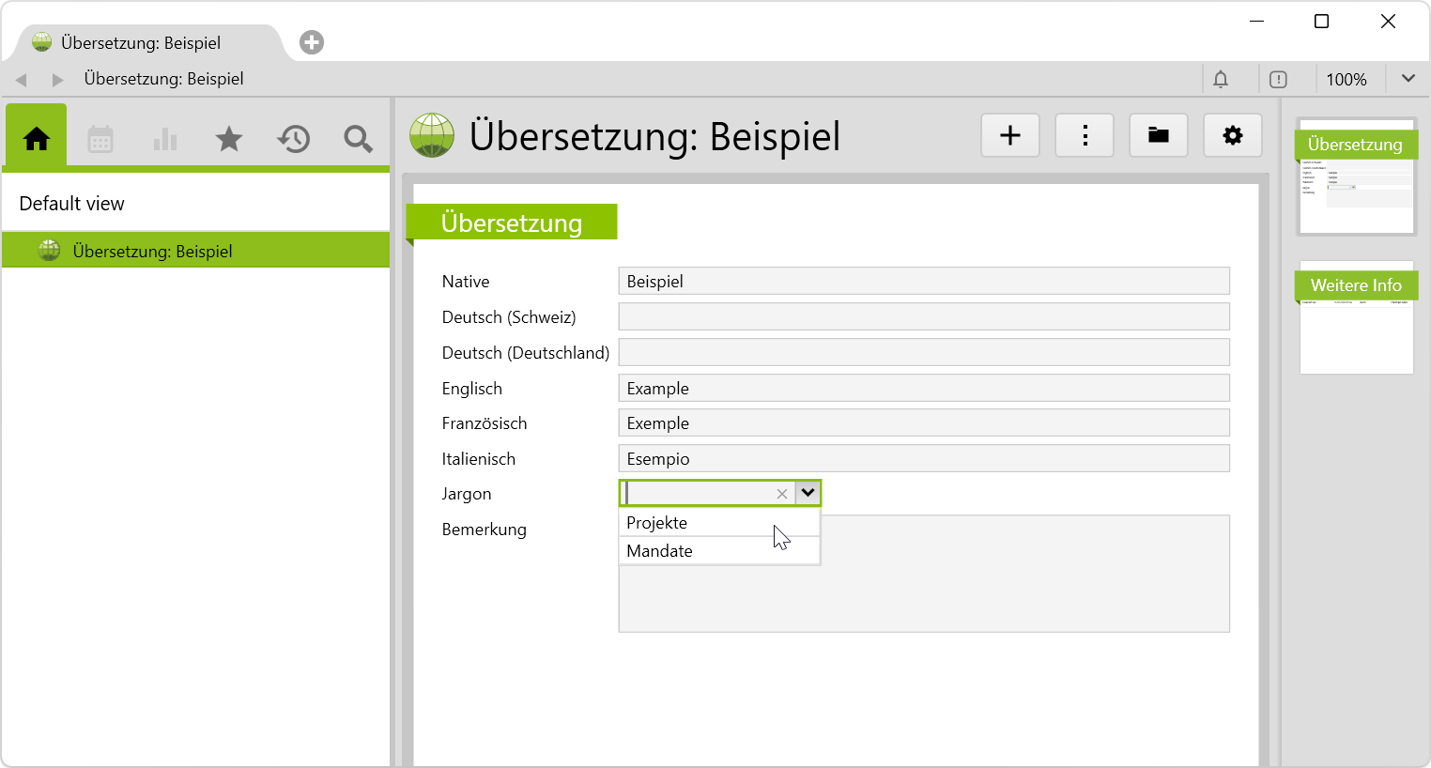Open a new tab with the plus
1431x768 pixels.
pyautogui.click(x=312, y=42)
